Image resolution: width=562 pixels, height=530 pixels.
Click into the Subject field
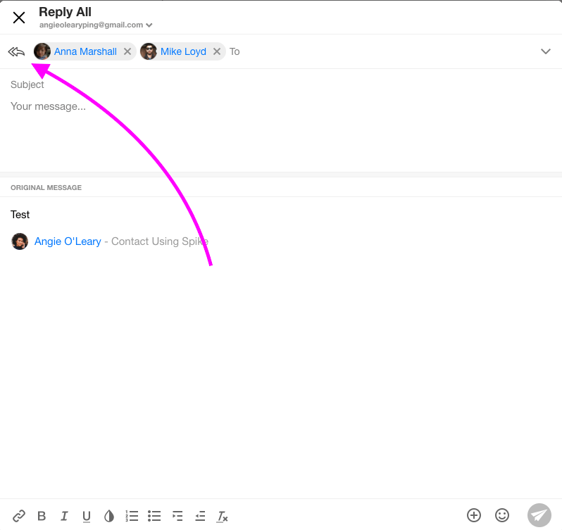281,84
